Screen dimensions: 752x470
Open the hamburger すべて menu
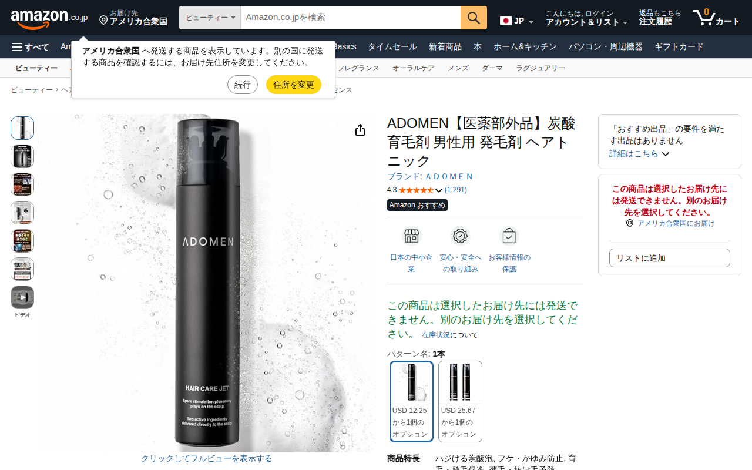tap(31, 47)
